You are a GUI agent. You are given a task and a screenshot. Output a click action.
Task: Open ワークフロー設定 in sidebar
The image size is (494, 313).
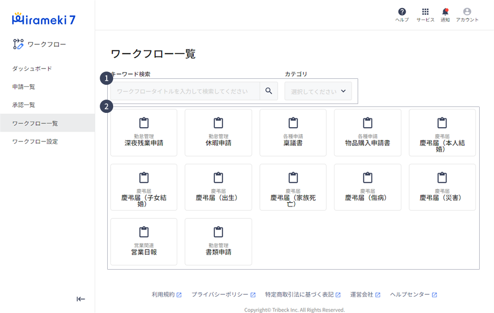pos(35,141)
